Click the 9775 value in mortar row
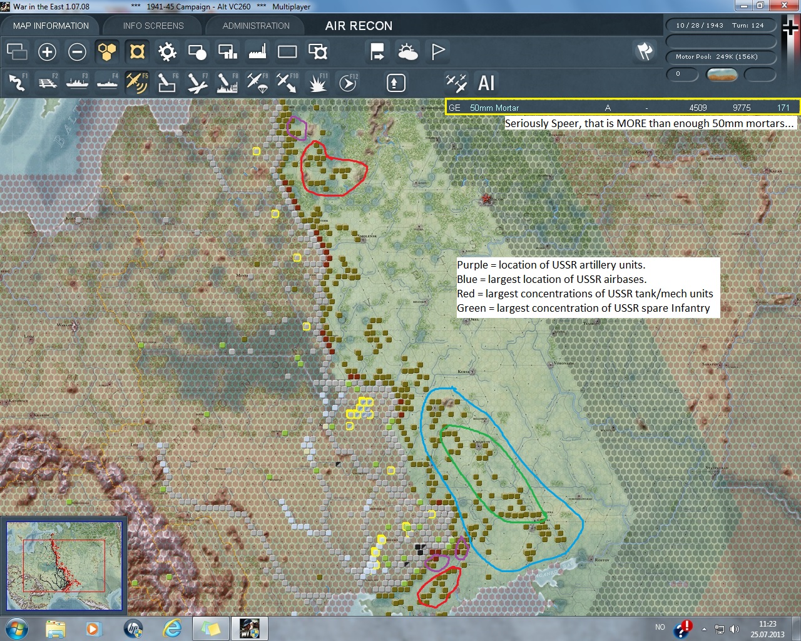 click(x=742, y=108)
